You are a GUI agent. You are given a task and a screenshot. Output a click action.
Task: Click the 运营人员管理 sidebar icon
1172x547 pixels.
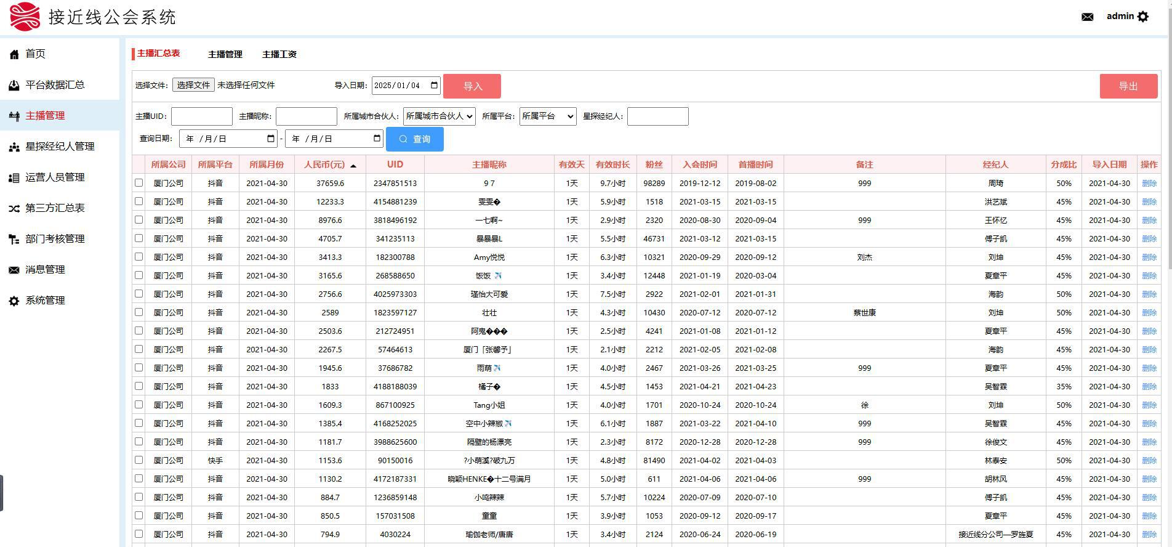(x=14, y=177)
